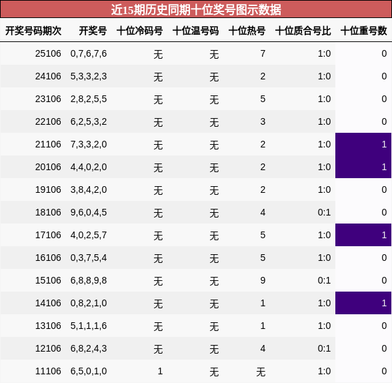Click draw numbers 6,5,0,1,0
This screenshot has width=392, height=383.
click(89, 371)
